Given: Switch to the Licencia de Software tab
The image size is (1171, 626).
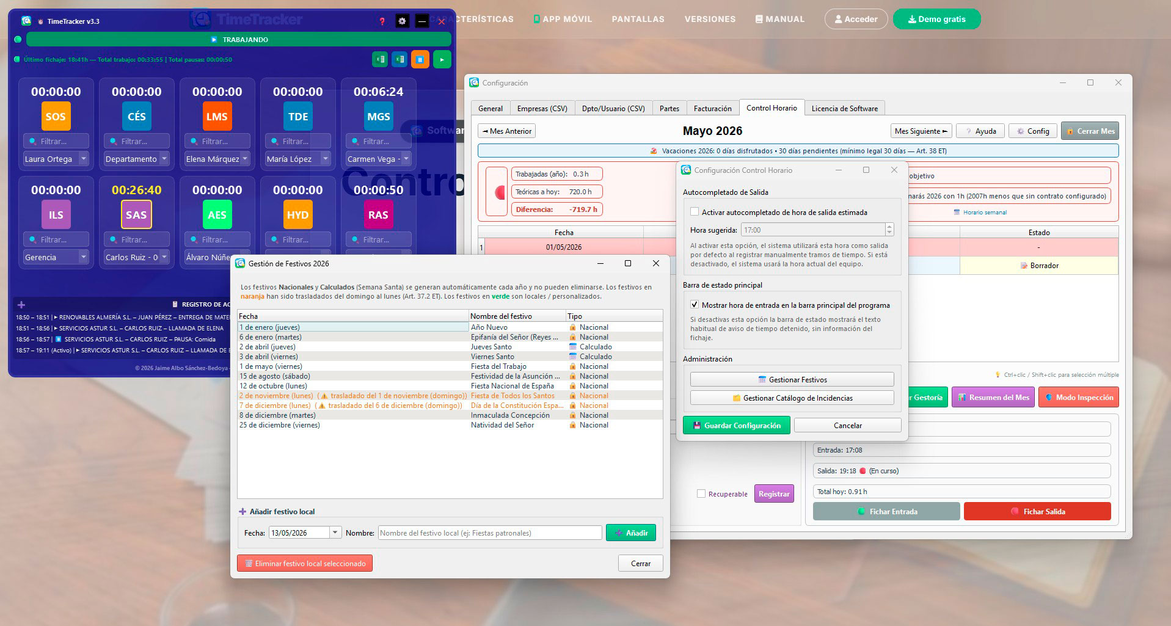Looking at the screenshot, I should click(845, 108).
